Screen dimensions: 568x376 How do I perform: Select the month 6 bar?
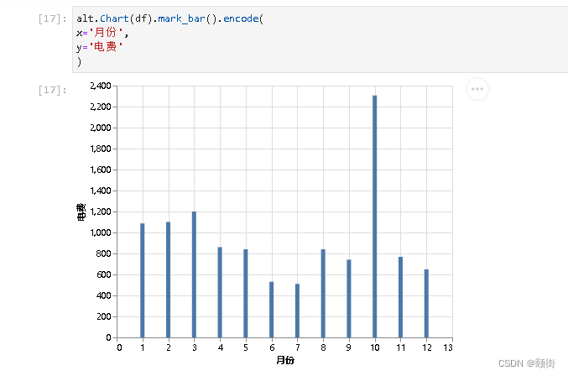coord(272,310)
